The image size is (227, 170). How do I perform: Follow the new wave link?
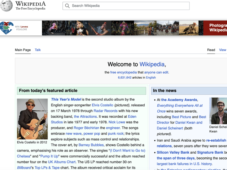pyautogui.click(x=74, y=133)
